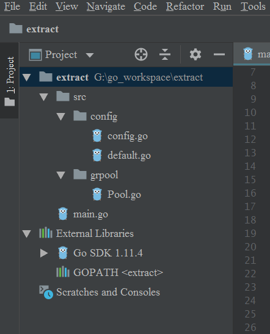The image size is (270, 334).
Task: Select GOPATH <extract> entry
Action: (118, 272)
